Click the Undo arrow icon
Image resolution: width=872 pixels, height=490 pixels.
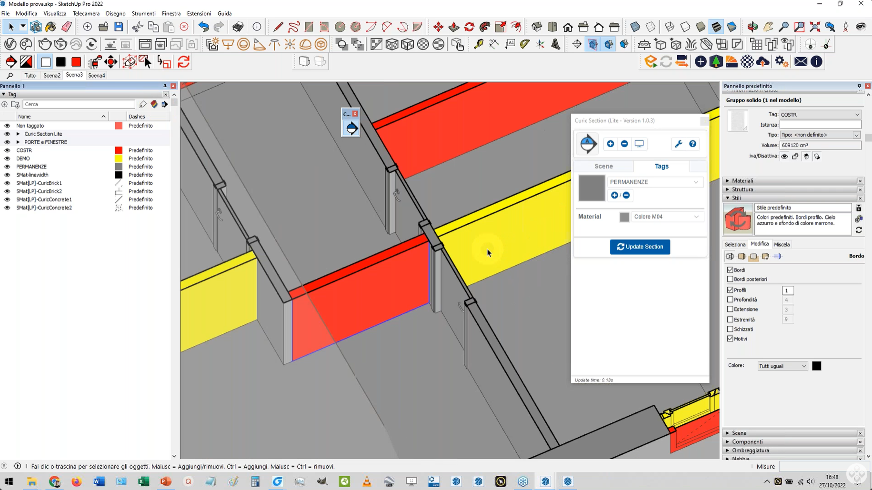[203, 27]
